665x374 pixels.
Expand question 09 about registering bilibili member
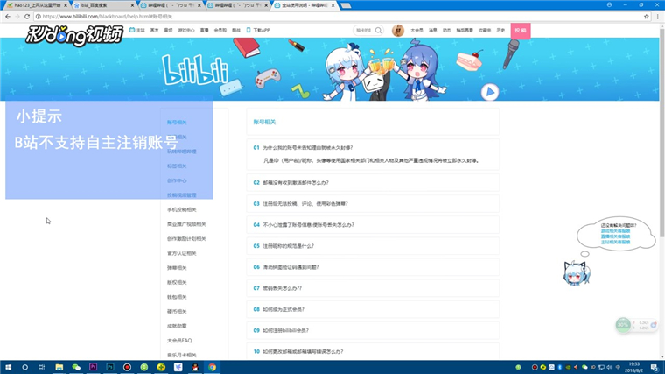tap(373, 330)
